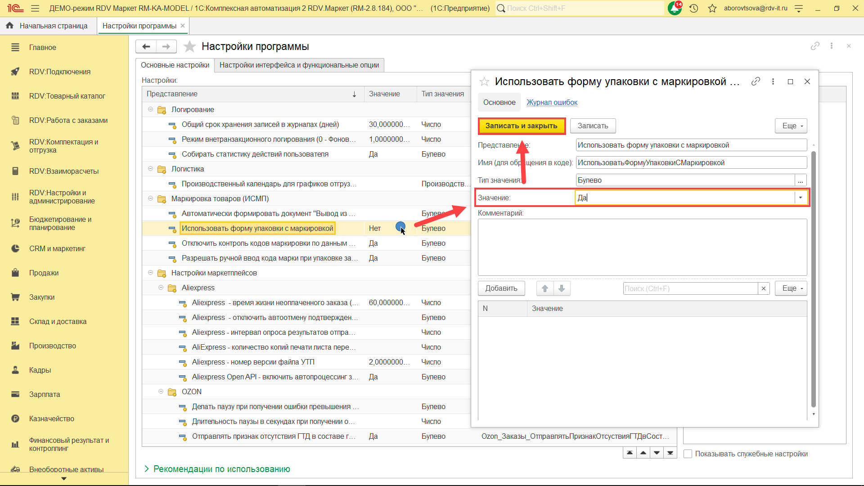Image resolution: width=864 pixels, height=486 pixels.
Task: Open RDV:Товарный каталог sidebar section
Action: click(67, 96)
